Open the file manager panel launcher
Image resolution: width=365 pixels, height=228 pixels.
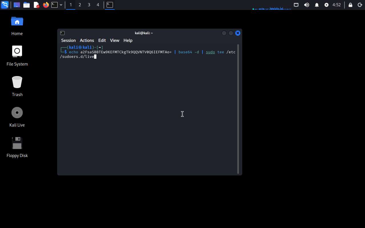point(27,5)
